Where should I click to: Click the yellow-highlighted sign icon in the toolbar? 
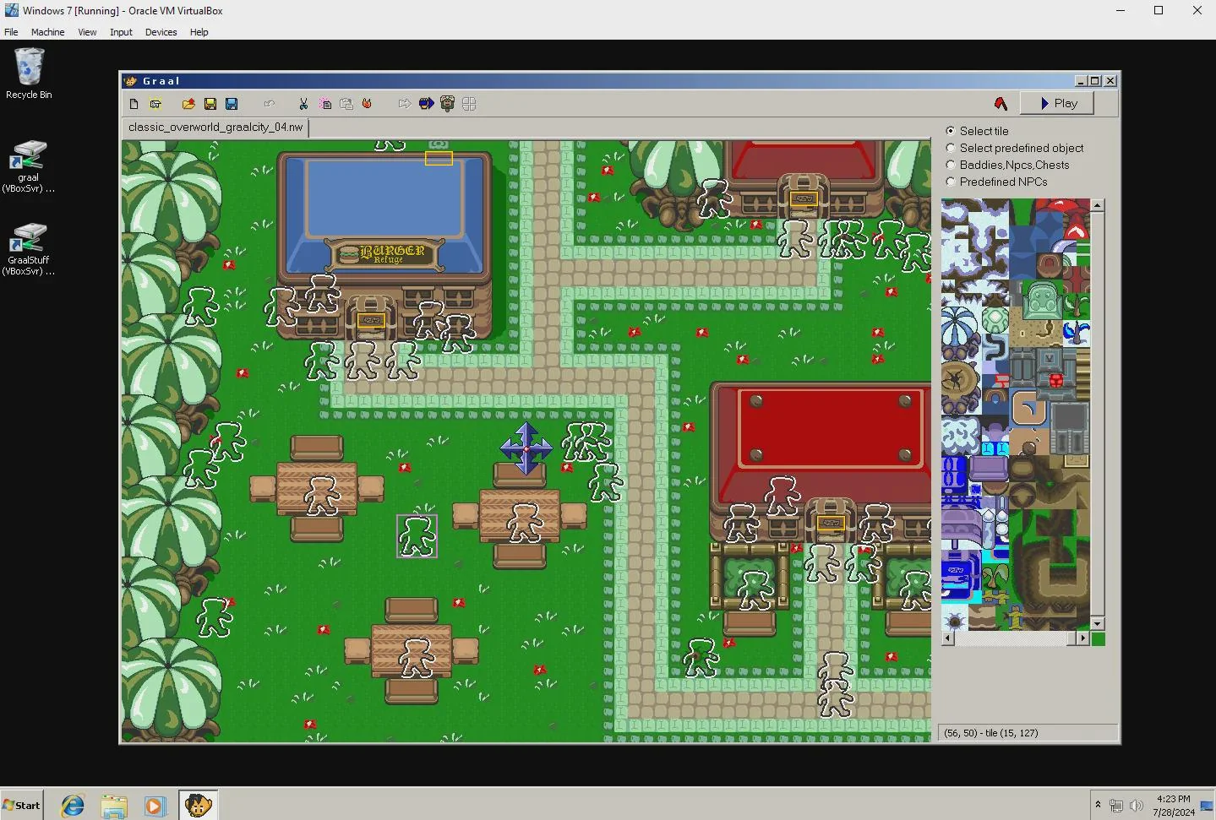point(155,104)
